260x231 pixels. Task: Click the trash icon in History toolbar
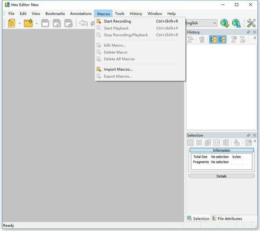202,40
